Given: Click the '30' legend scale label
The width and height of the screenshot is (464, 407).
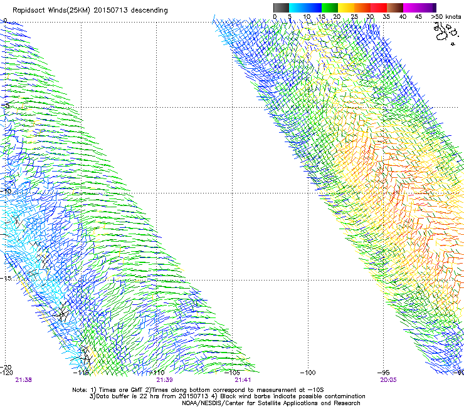Looking at the screenshot, I should click(370, 17).
